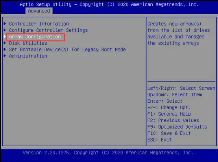Screen dimensions: 218x162
Task: Click arrow beside Configure Controller Settings
Action: coord(5,30)
